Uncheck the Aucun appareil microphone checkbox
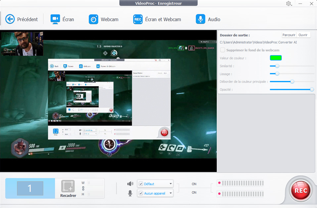317x208 pixels. [141, 193]
